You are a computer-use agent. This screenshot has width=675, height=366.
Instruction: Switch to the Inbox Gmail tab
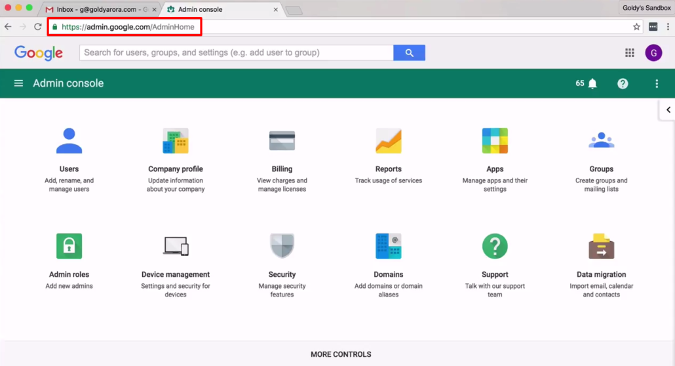click(99, 9)
